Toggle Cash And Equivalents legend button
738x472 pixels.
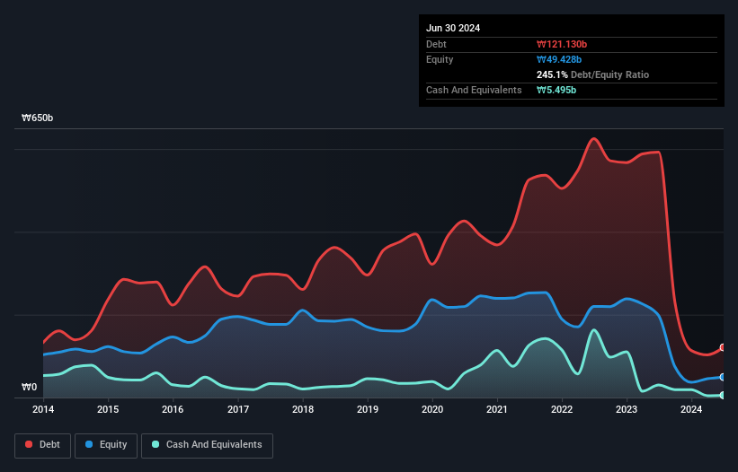207,445
